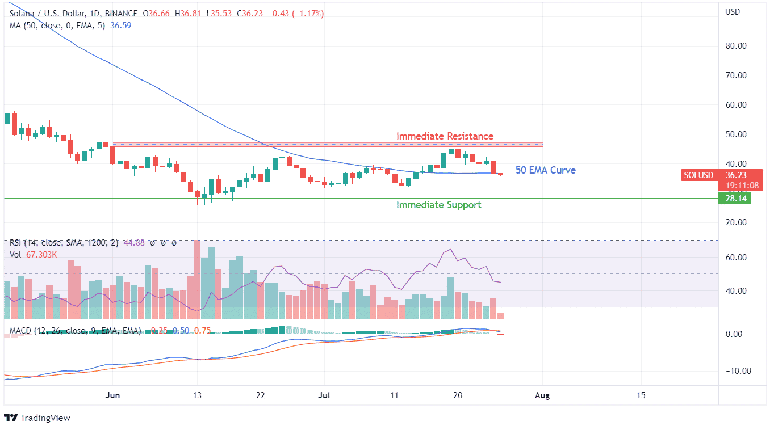Click the 50 EMA Curve label

point(545,170)
